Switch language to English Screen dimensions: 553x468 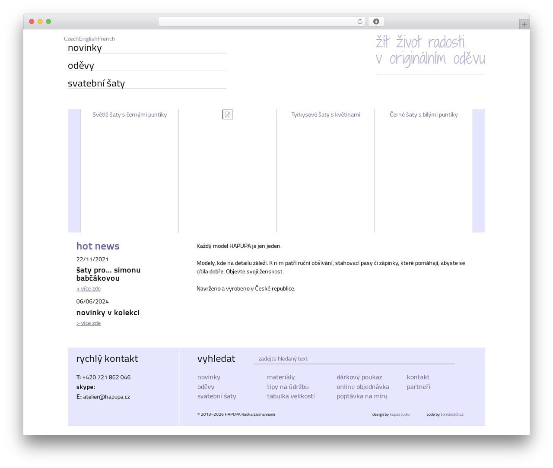(x=88, y=39)
